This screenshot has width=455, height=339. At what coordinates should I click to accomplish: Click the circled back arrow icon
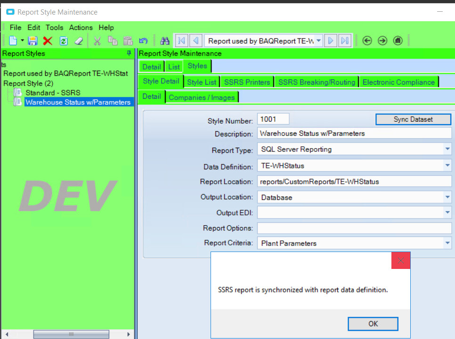pyautogui.click(x=367, y=40)
